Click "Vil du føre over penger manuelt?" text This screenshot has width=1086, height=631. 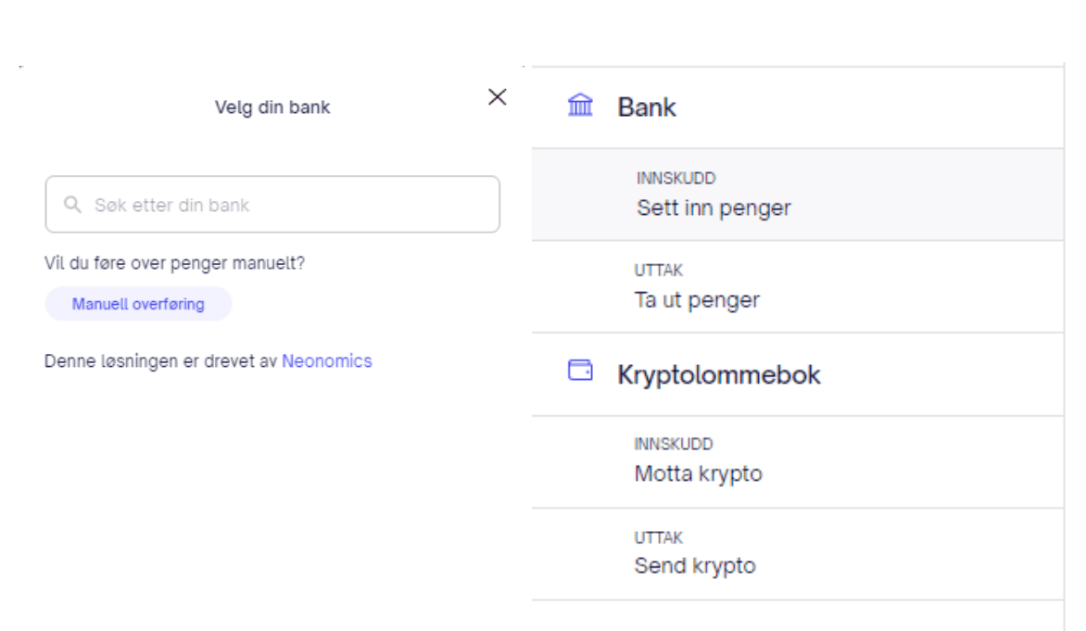174,263
